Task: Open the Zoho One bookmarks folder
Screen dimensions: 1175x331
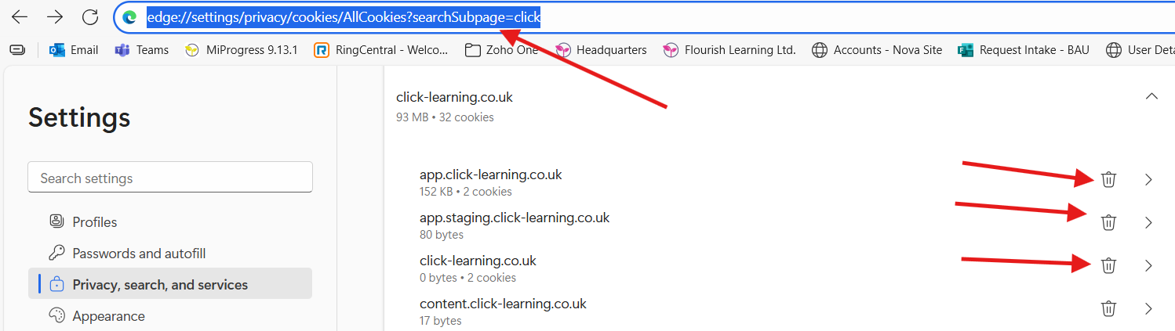Action: click(x=502, y=50)
